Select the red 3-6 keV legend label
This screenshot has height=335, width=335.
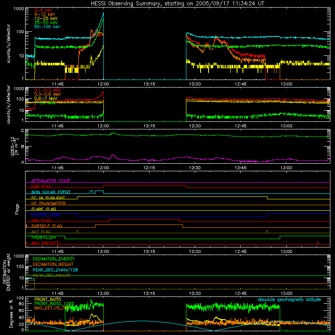pyautogui.click(x=44, y=10)
